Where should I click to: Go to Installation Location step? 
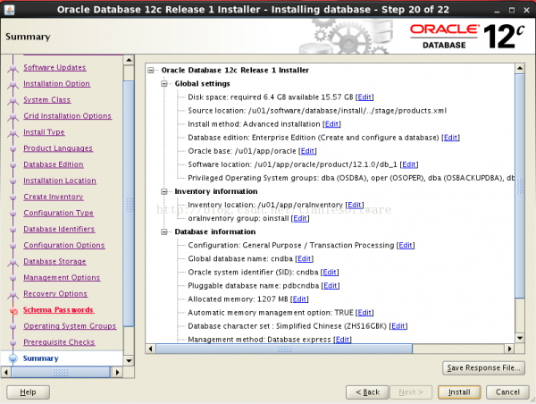click(60, 181)
